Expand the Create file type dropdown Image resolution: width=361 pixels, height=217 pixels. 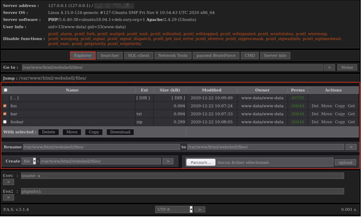tap(35, 161)
